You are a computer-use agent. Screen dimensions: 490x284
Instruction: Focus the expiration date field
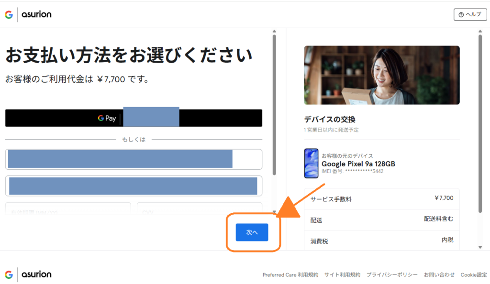click(68, 209)
